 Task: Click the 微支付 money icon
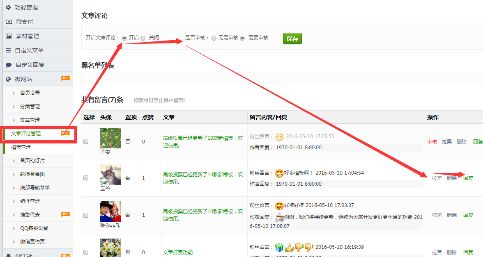click(9, 22)
